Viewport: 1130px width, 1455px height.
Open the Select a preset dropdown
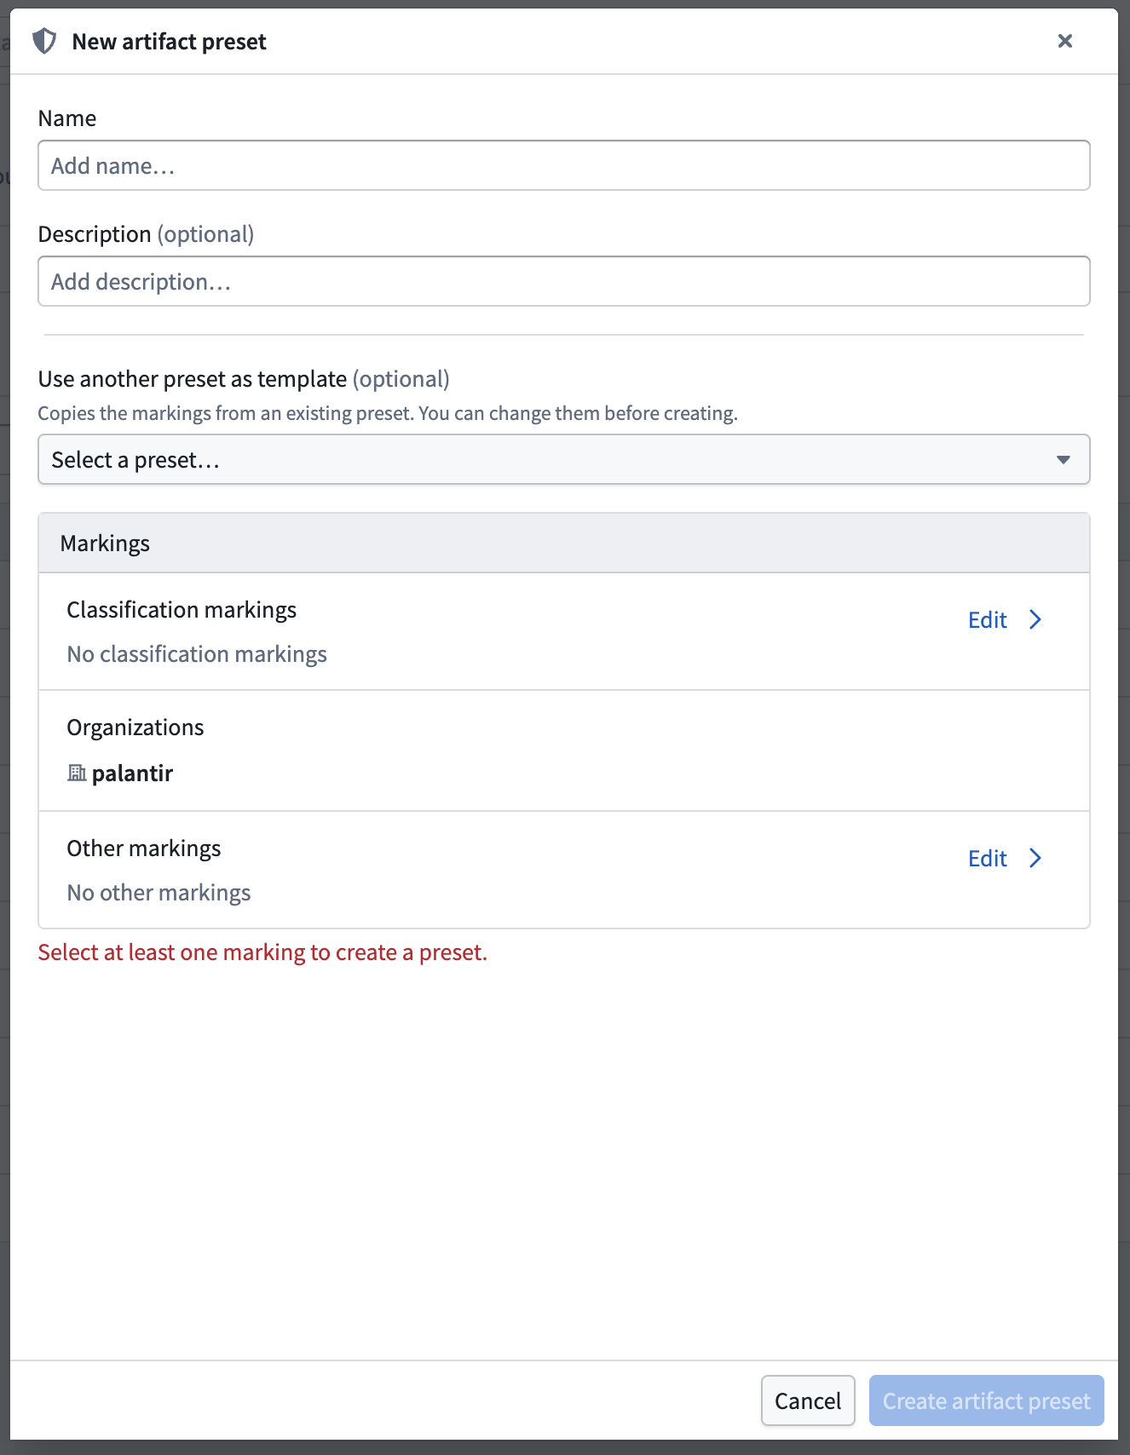click(564, 459)
